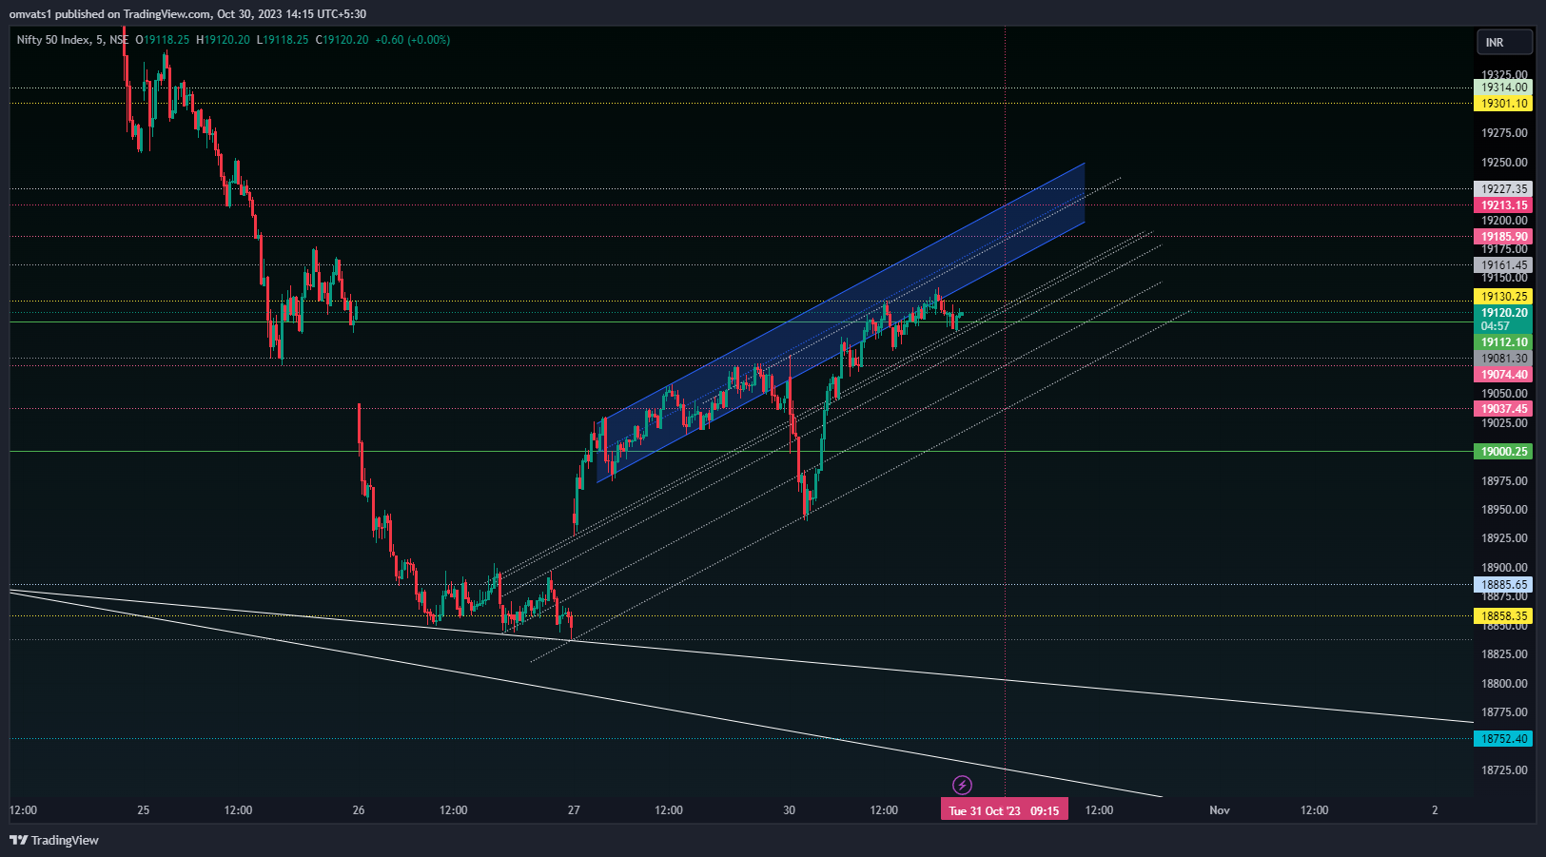Viewport: 1546px width, 857px height.
Task: Select the 19161.45 price label
Action: click(1503, 265)
